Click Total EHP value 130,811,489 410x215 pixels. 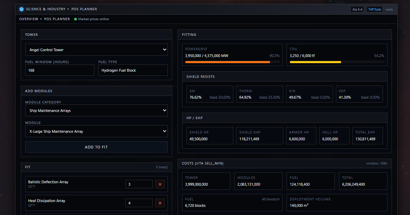point(365,139)
